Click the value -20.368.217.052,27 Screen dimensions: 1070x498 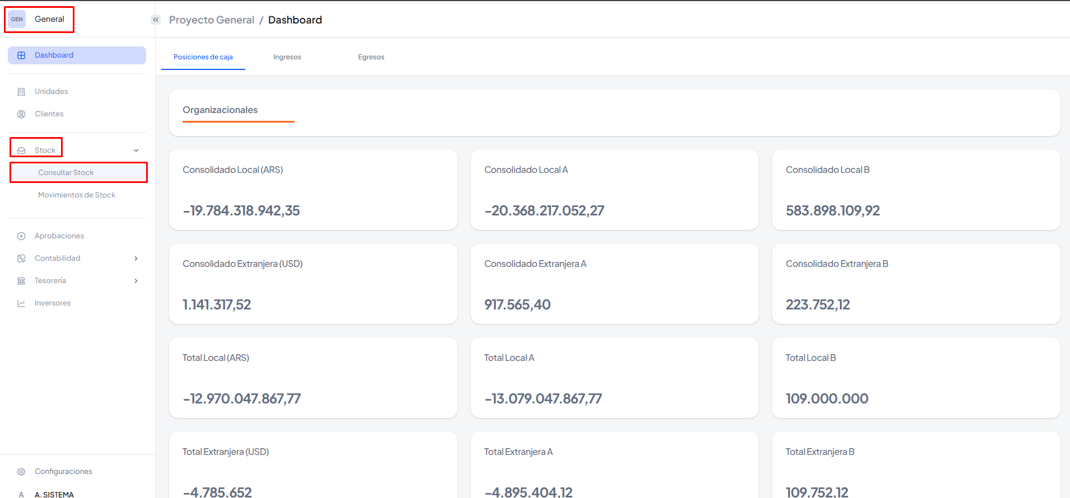tap(544, 211)
